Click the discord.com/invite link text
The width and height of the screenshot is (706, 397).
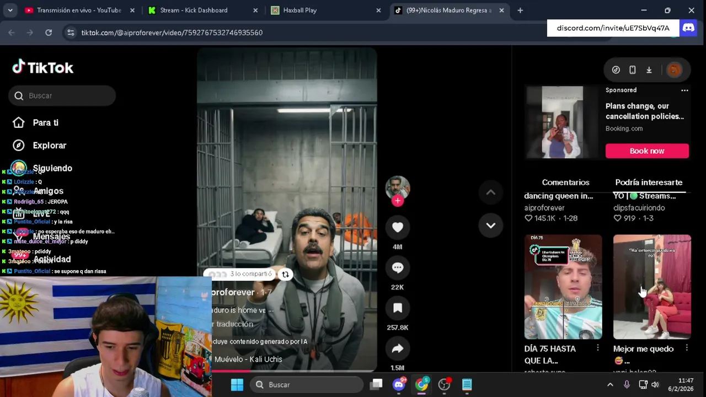pyautogui.click(x=613, y=28)
